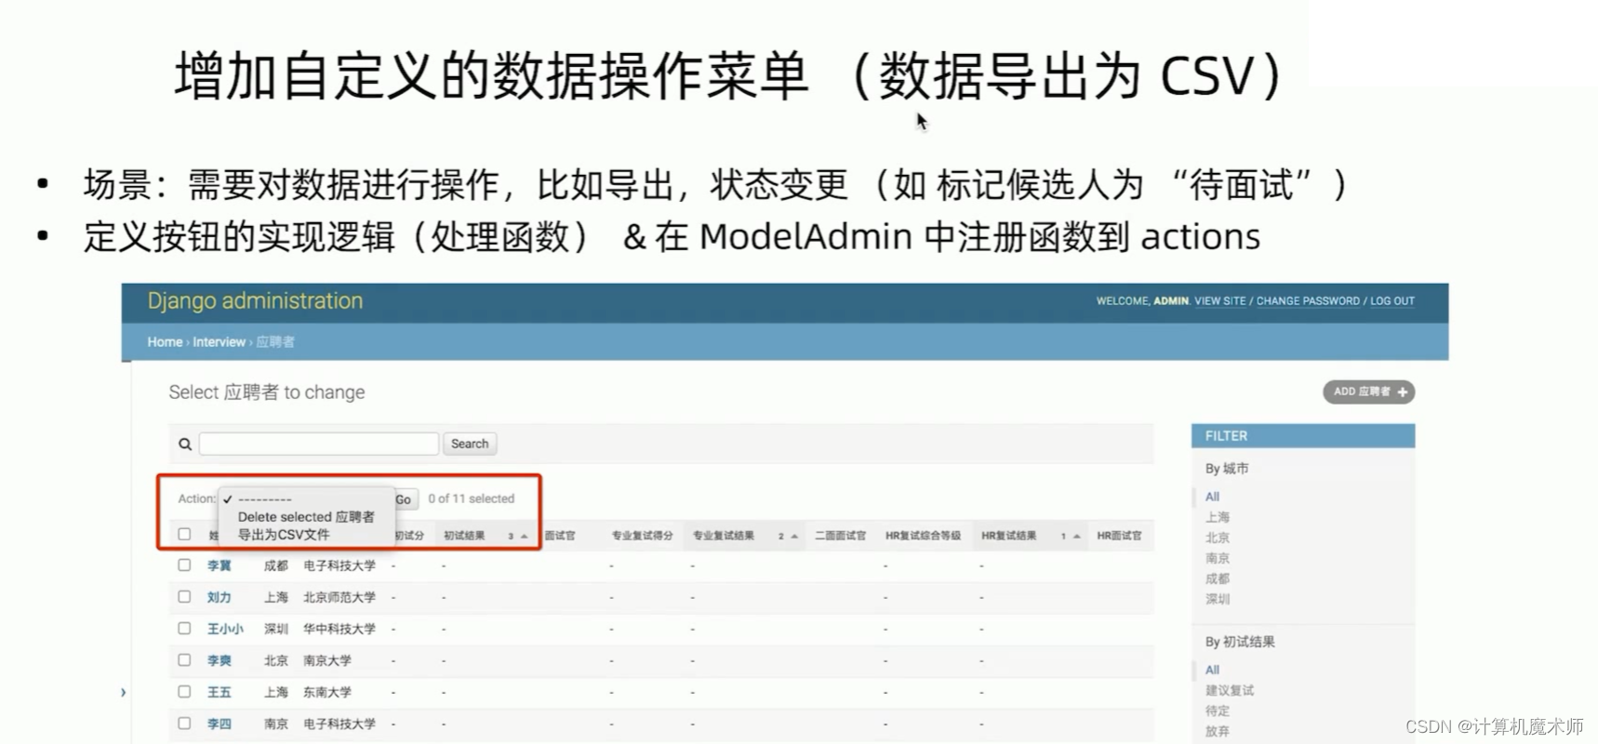The image size is (1598, 744).
Task: Check the box for applicant 李四
Action: (184, 723)
